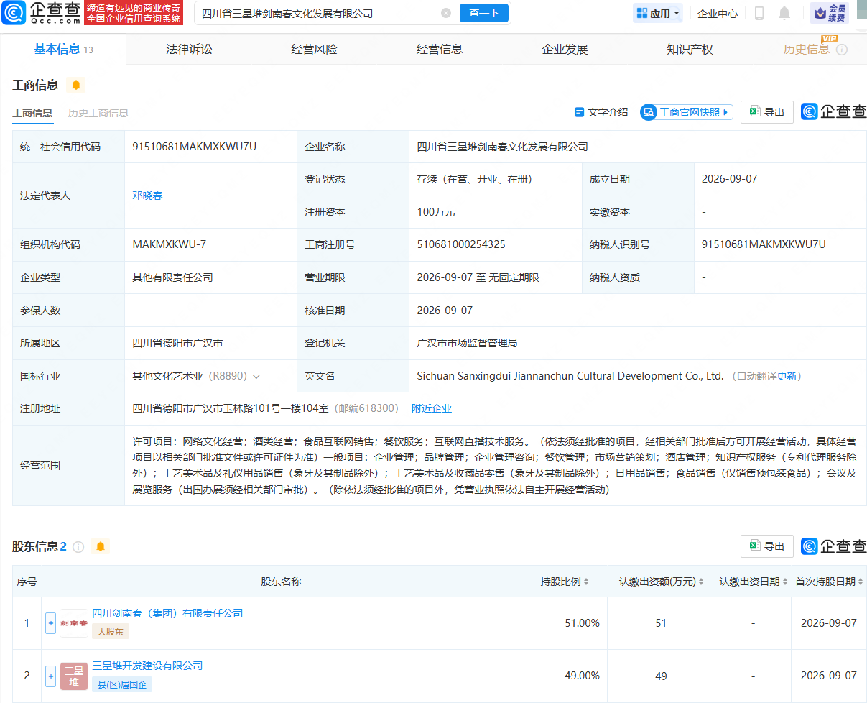Open notifications bell in the top bar
This screenshot has width=867, height=703.
(784, 13)
